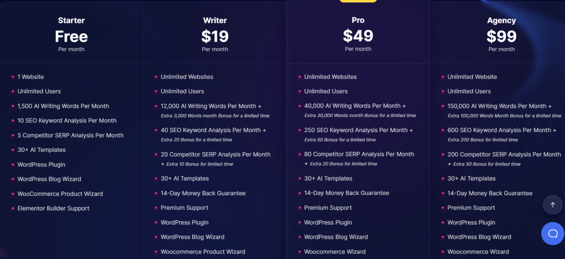Click the $49 price of Pro plan

[x=358, y=36]
